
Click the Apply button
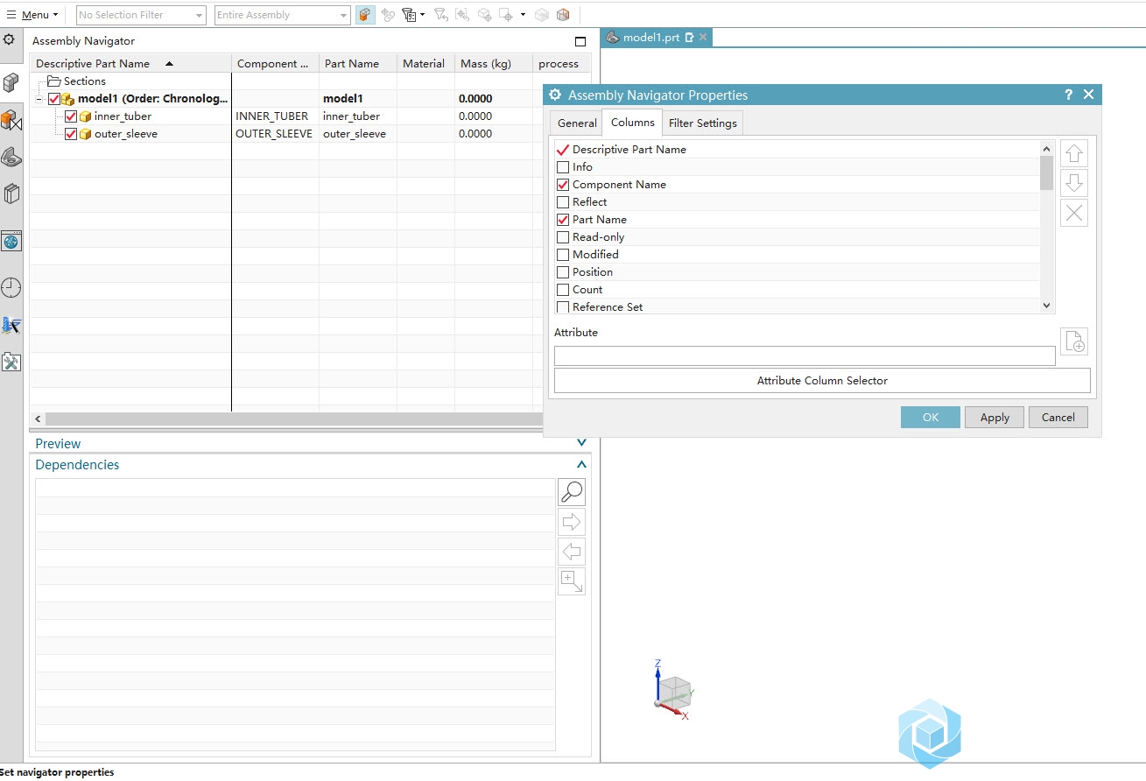point(995,418)
